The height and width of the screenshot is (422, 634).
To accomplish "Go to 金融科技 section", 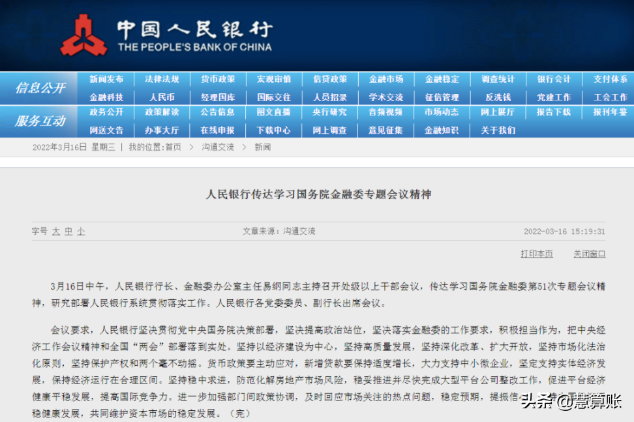I will click(106, 97).
